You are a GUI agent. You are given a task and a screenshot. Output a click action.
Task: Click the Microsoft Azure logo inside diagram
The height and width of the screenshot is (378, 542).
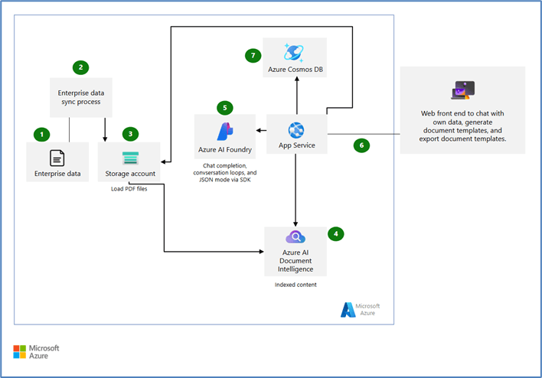coord(348,309)
